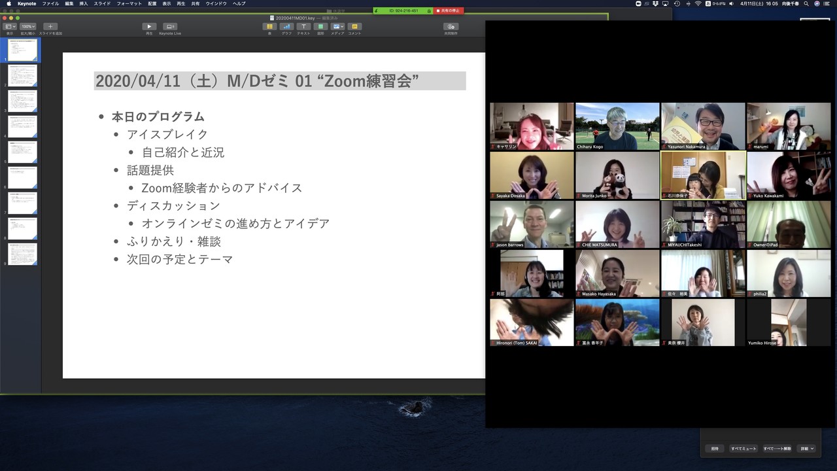Open the 編集 menu

[x=69, y=3]
